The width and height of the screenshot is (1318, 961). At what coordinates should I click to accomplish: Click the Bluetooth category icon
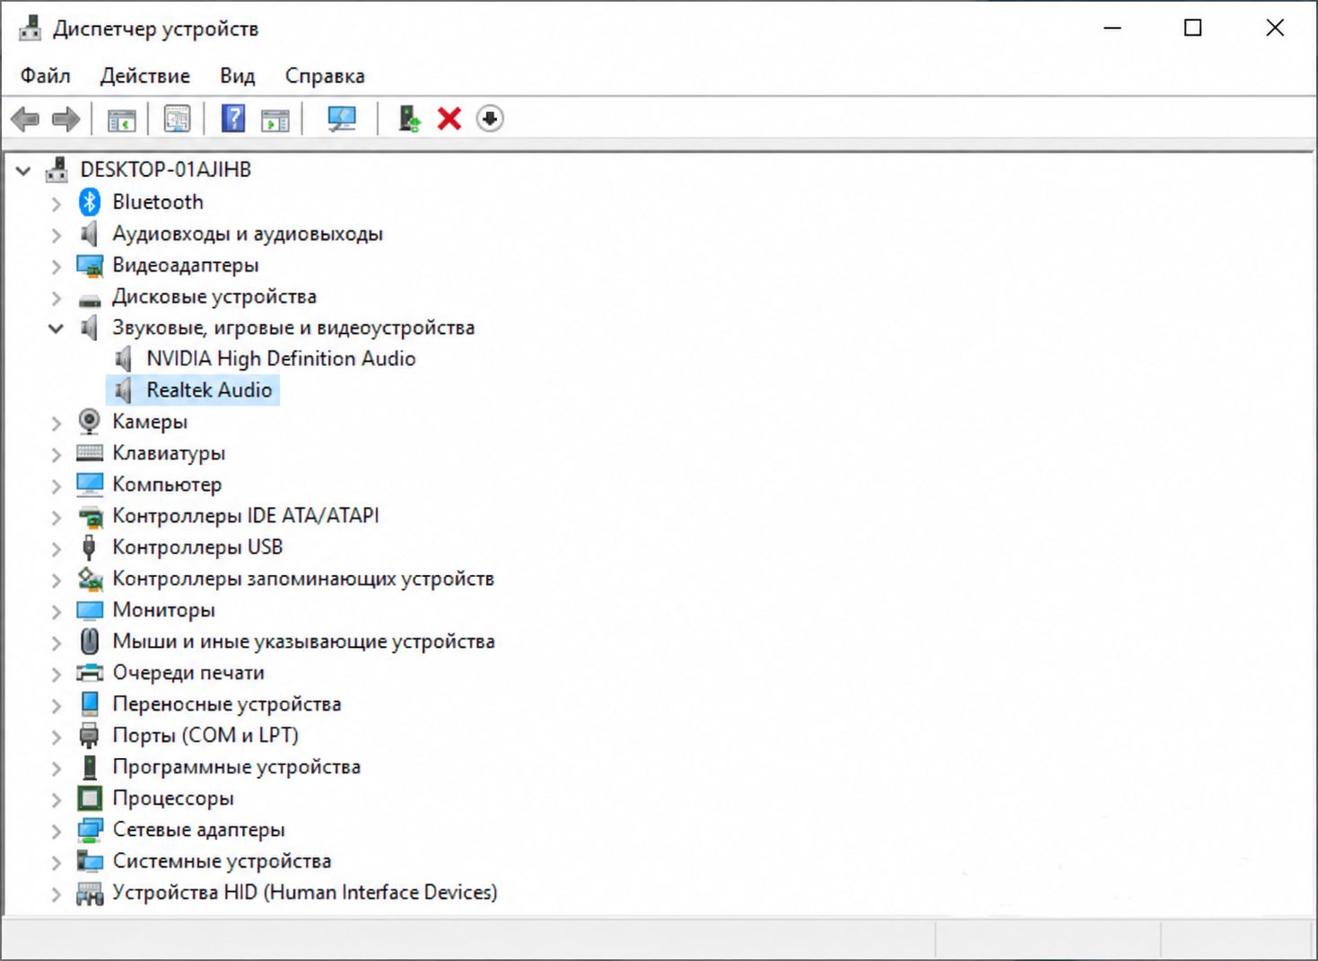pyautogui.click(x=90, y=202)
